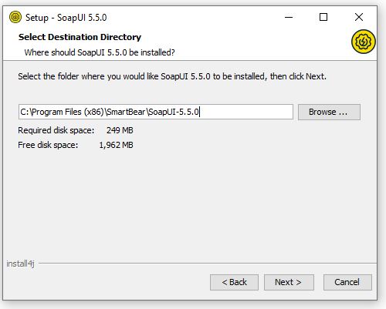The width and height of the screenshot is (386, 309).
Task: Click 'Where should SoapUI 5.5.0 be installed?' text
Action: 100,52
